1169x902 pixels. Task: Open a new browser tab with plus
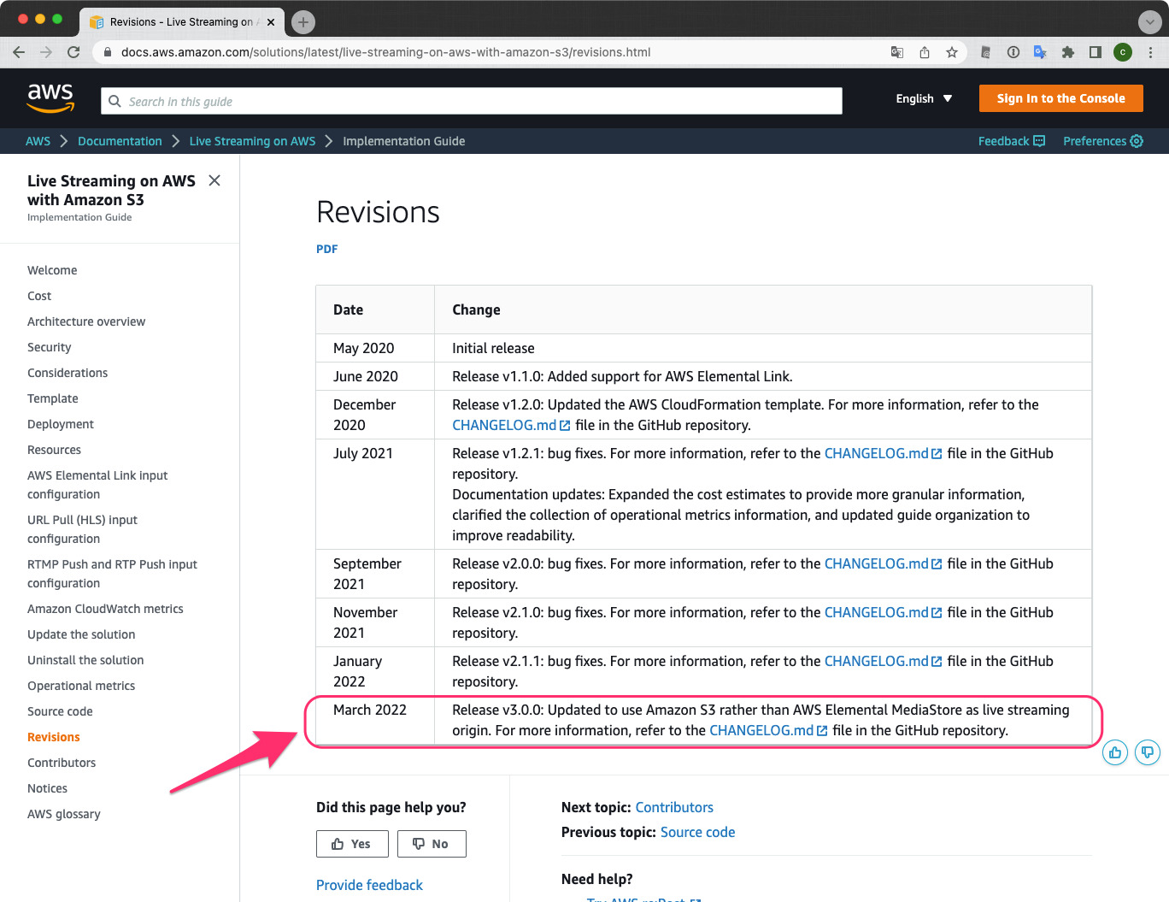coord(303,22)
